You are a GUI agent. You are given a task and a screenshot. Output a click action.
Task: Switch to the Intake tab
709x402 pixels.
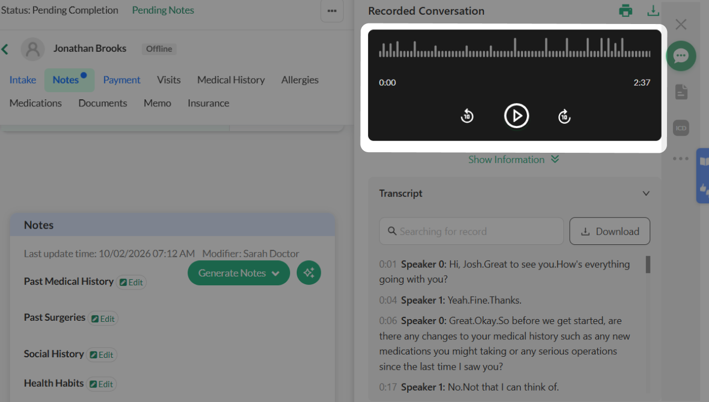point(22,80)
